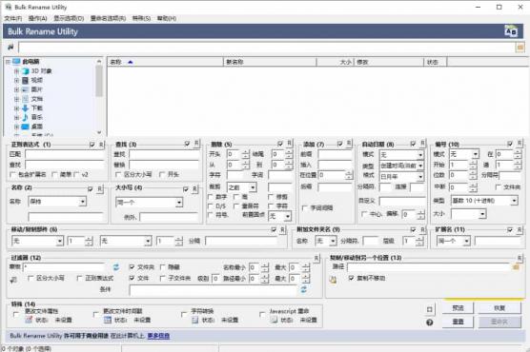This screenshot has width=530, height=352.
Task: Click the R reset button of Add (7)
Action: (349, 144)
